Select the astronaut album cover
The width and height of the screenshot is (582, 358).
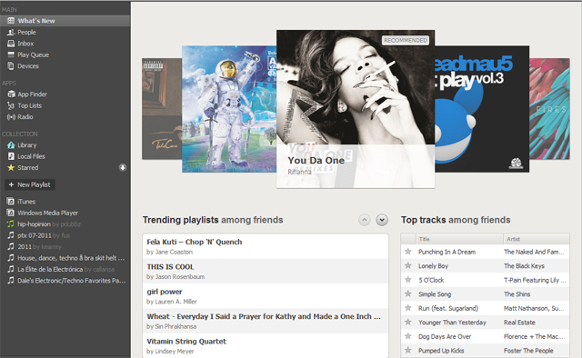(229, 109)
